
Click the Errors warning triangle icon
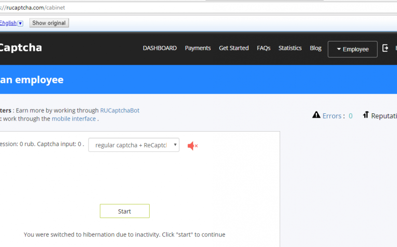316,115
